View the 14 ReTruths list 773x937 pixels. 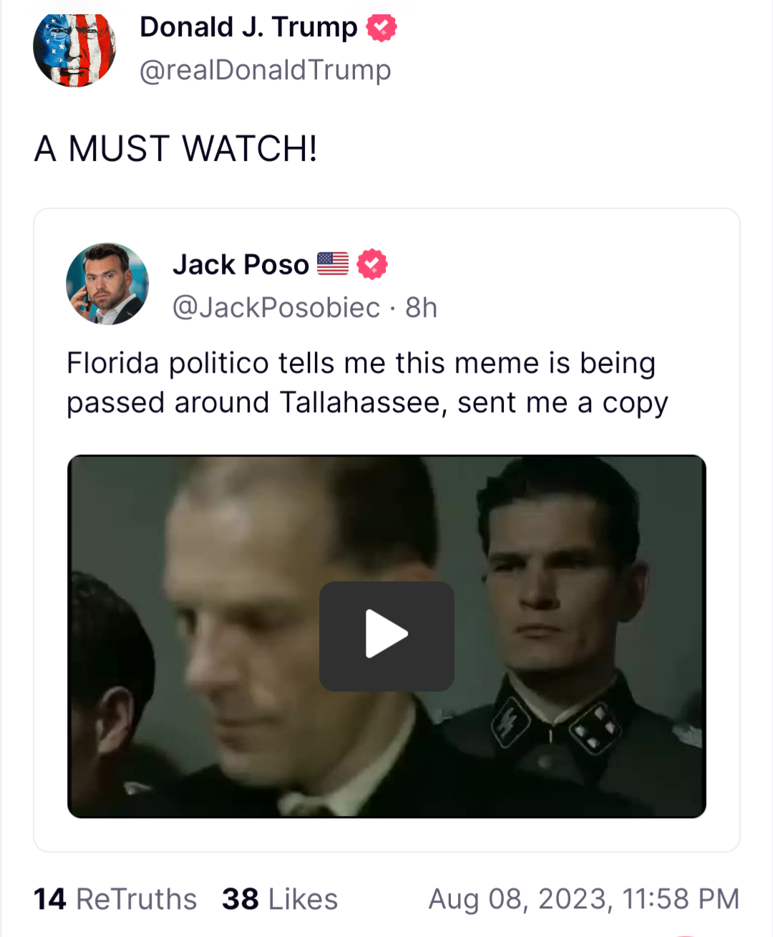pyautogui.click(x=115, y=899)
